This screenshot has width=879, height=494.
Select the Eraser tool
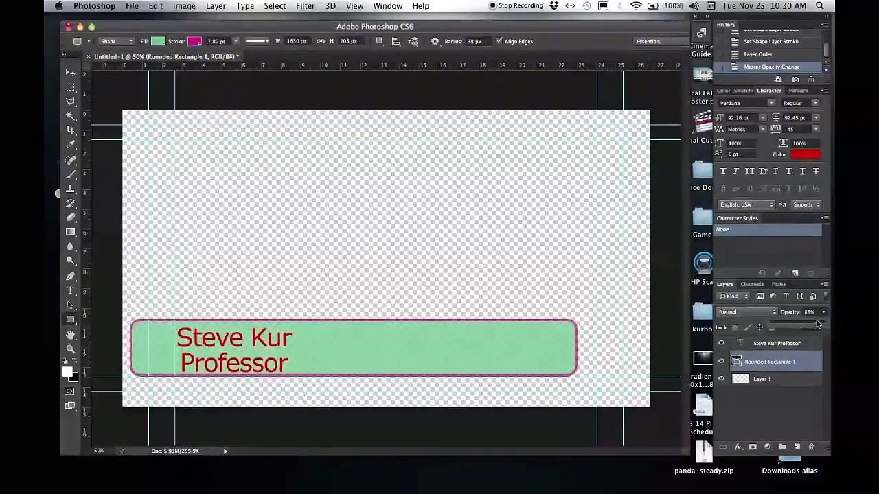point(71,217)
